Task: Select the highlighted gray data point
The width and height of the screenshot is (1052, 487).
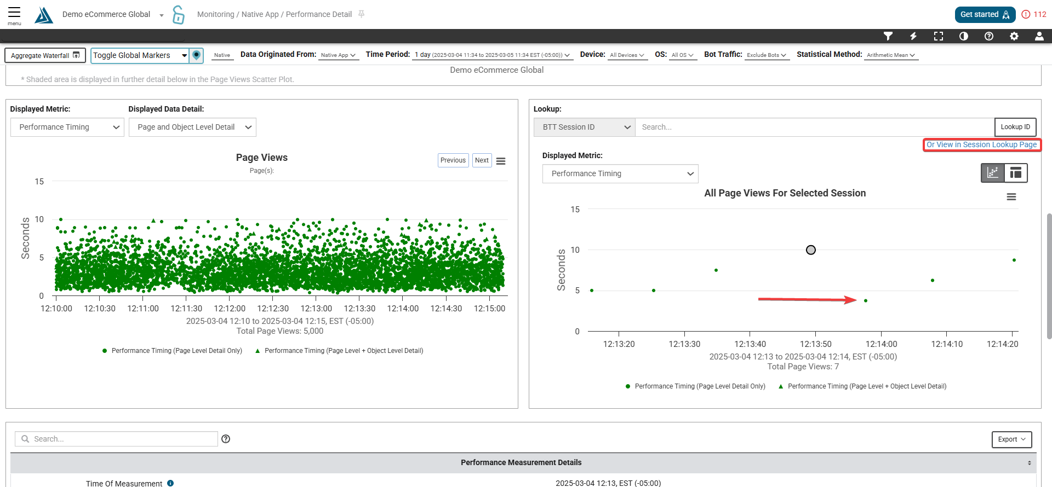Action: (811, 250)
